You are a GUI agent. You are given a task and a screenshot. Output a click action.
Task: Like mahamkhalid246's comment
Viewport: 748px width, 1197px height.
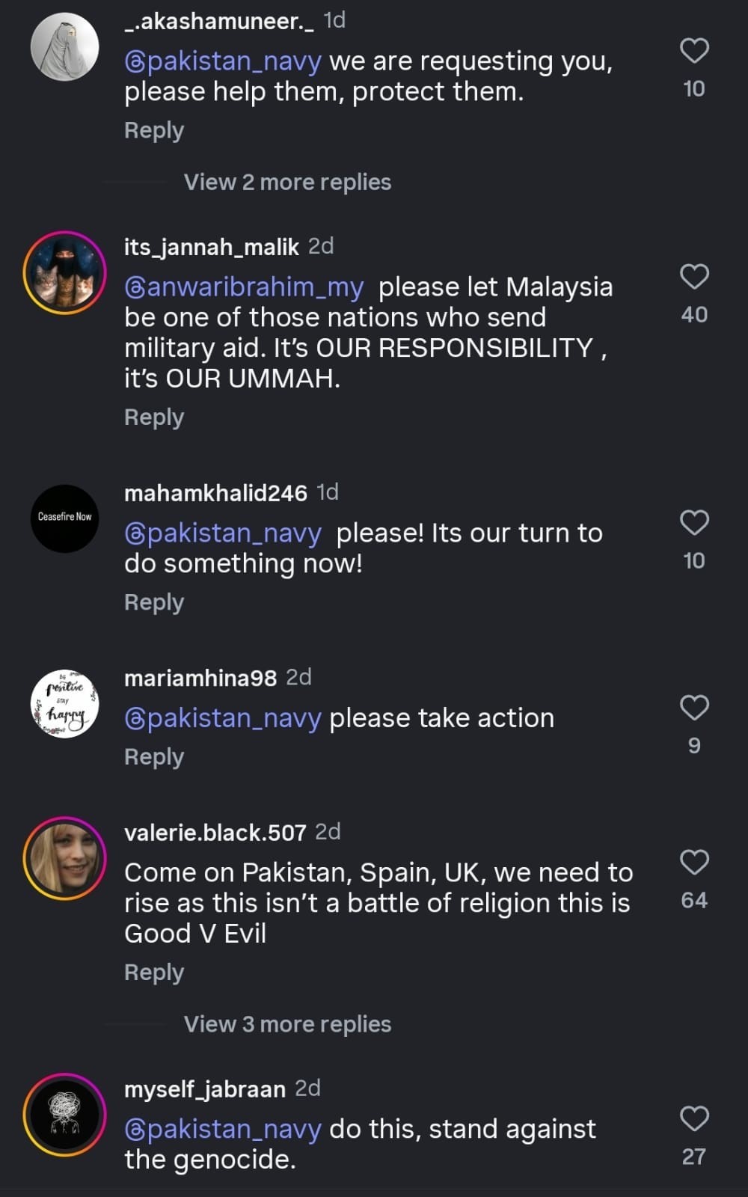point(694,523)
